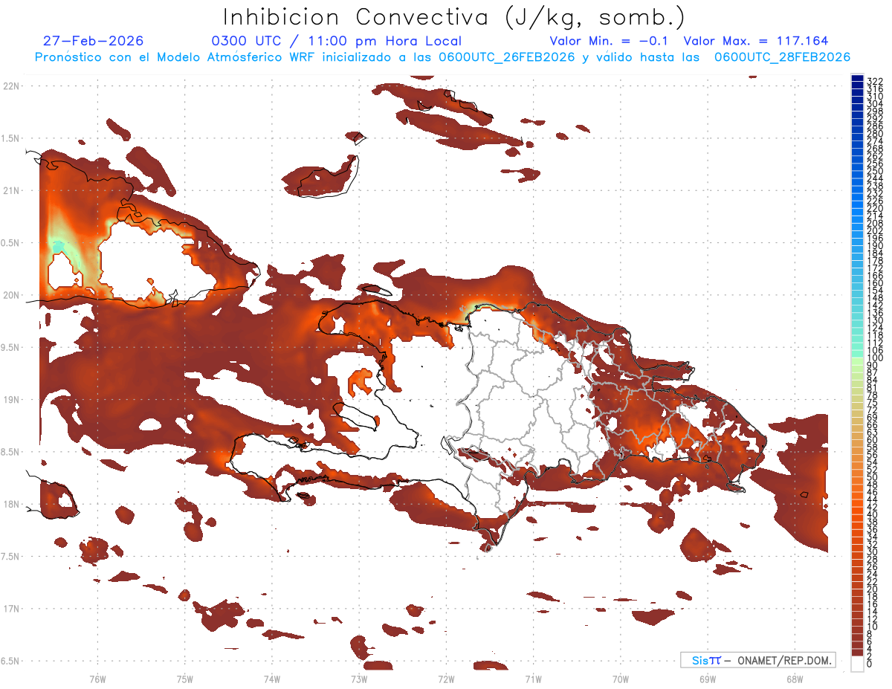Click the white zero-value box on the color scale
The width and height of the screenshot is (892, 689).
pyautogui.click(x=857, y=664)
